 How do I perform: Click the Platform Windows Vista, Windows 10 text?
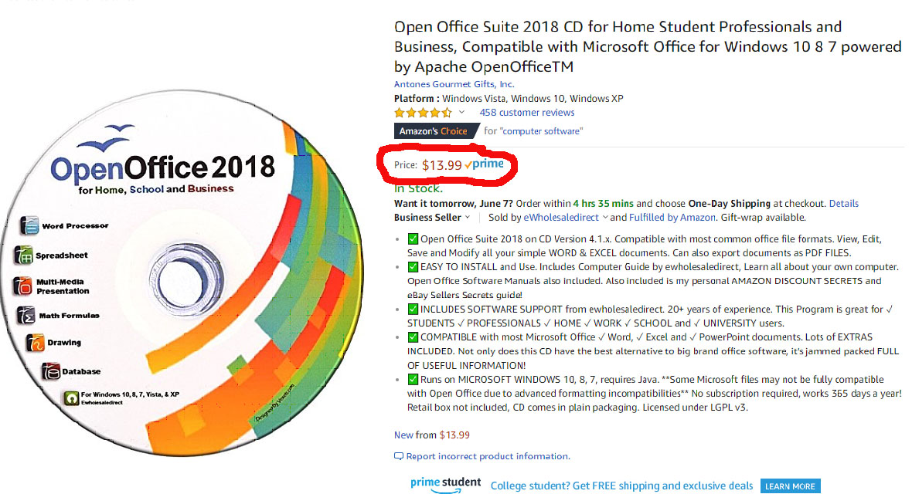(509, 98)
